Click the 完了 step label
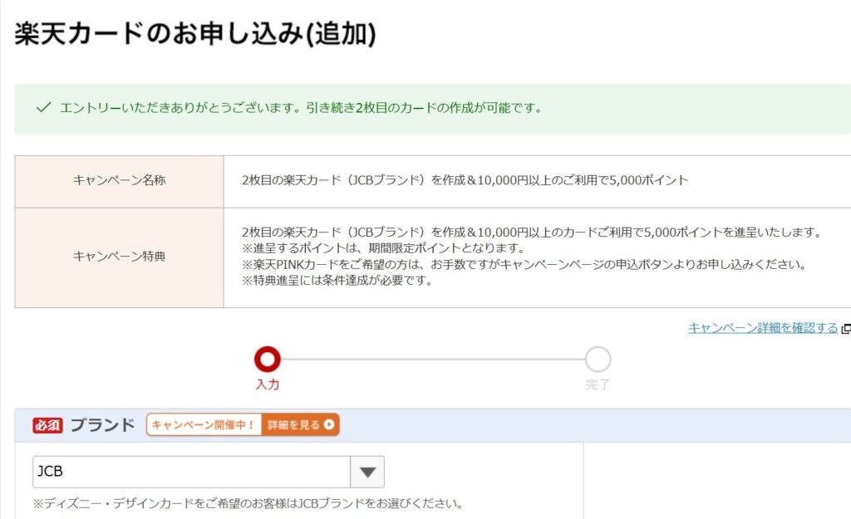Screen dimensions: 851x519 (x=598, y=384)
